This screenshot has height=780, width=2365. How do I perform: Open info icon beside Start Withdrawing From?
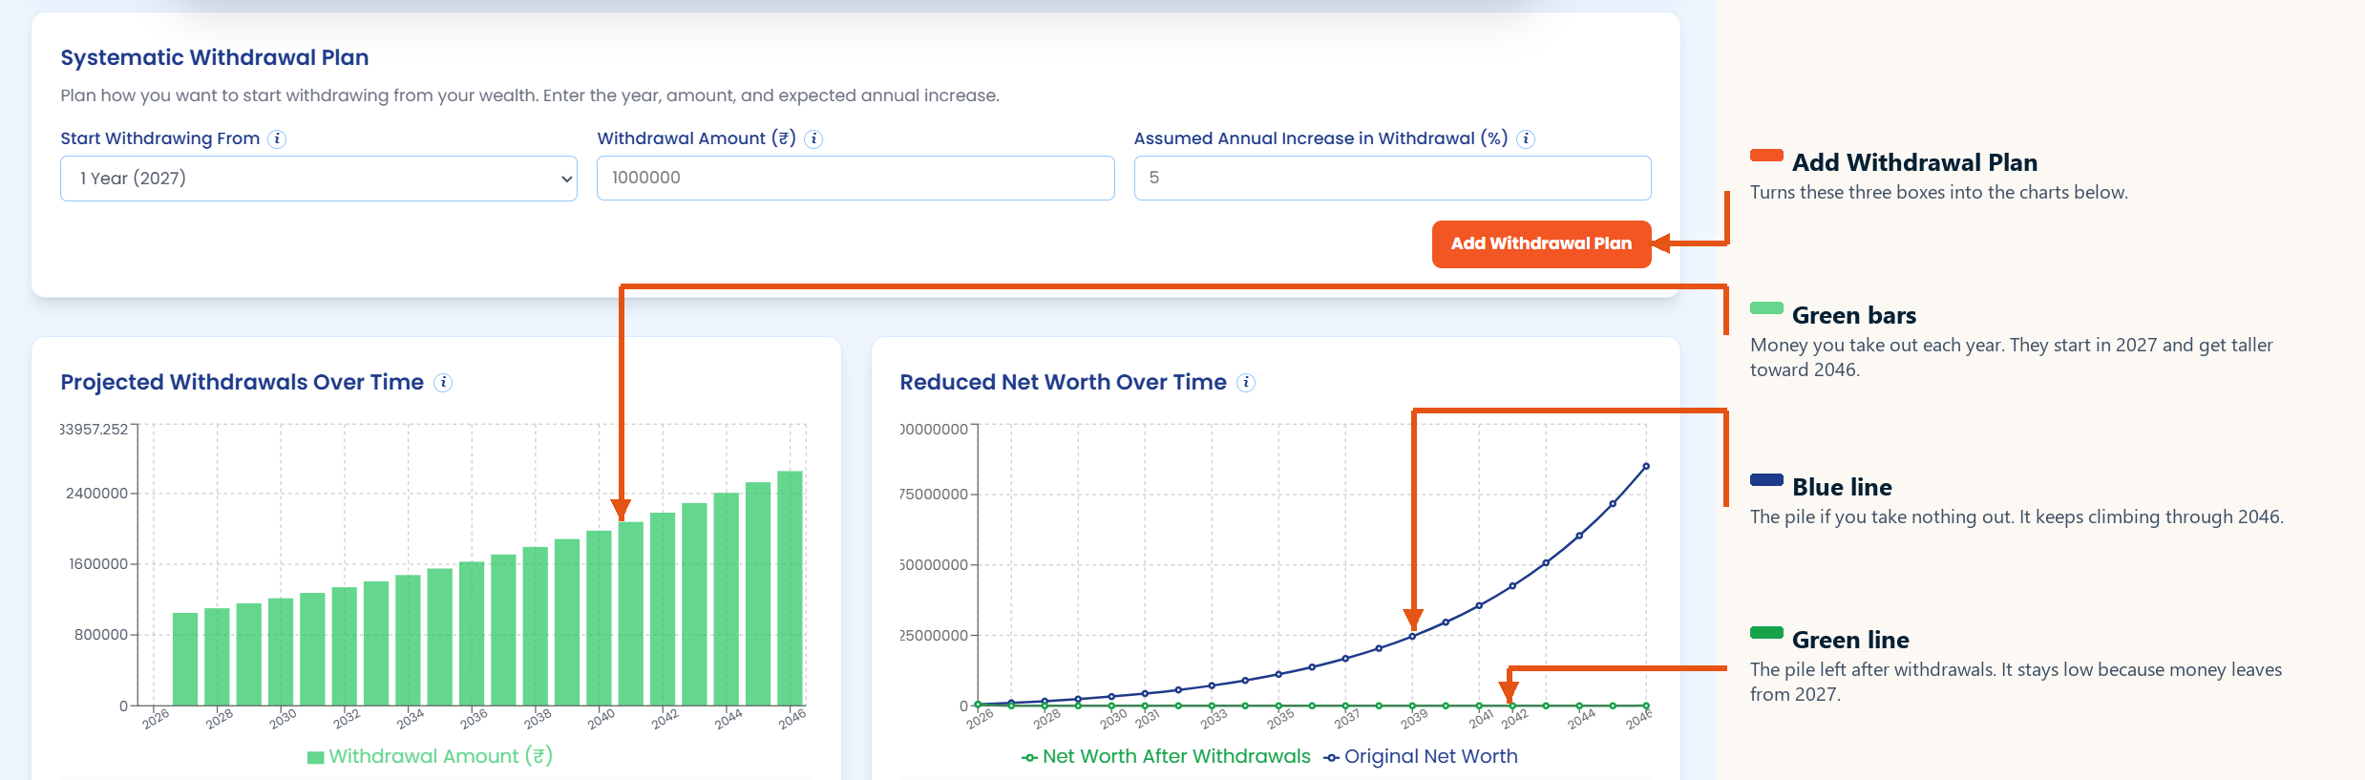pos(277,138)
